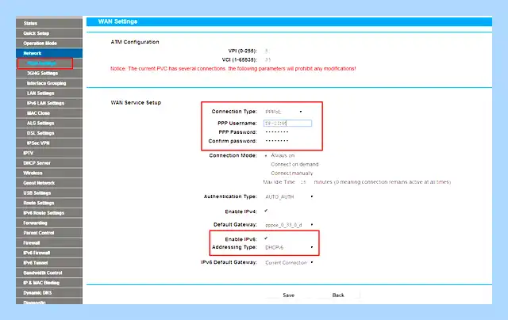Select the Network sidebar section

pyautogui.click(x=49, y=53)
